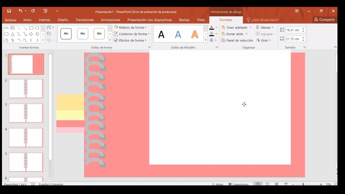
Task: Select the rectangle shape
Action: (31, 28)
